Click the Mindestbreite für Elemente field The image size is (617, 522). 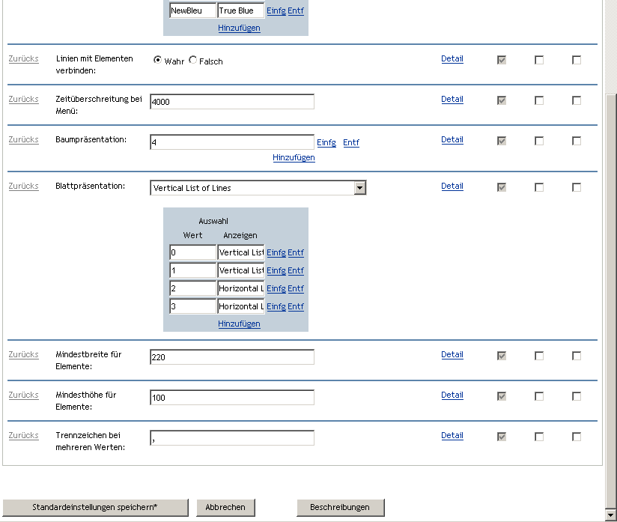tap(231, 357)
